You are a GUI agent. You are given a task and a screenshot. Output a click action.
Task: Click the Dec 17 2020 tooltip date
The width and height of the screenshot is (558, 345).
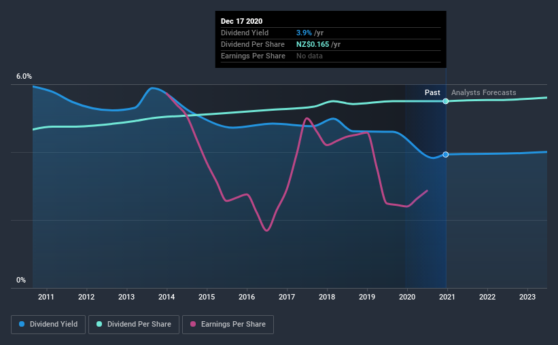242,21
